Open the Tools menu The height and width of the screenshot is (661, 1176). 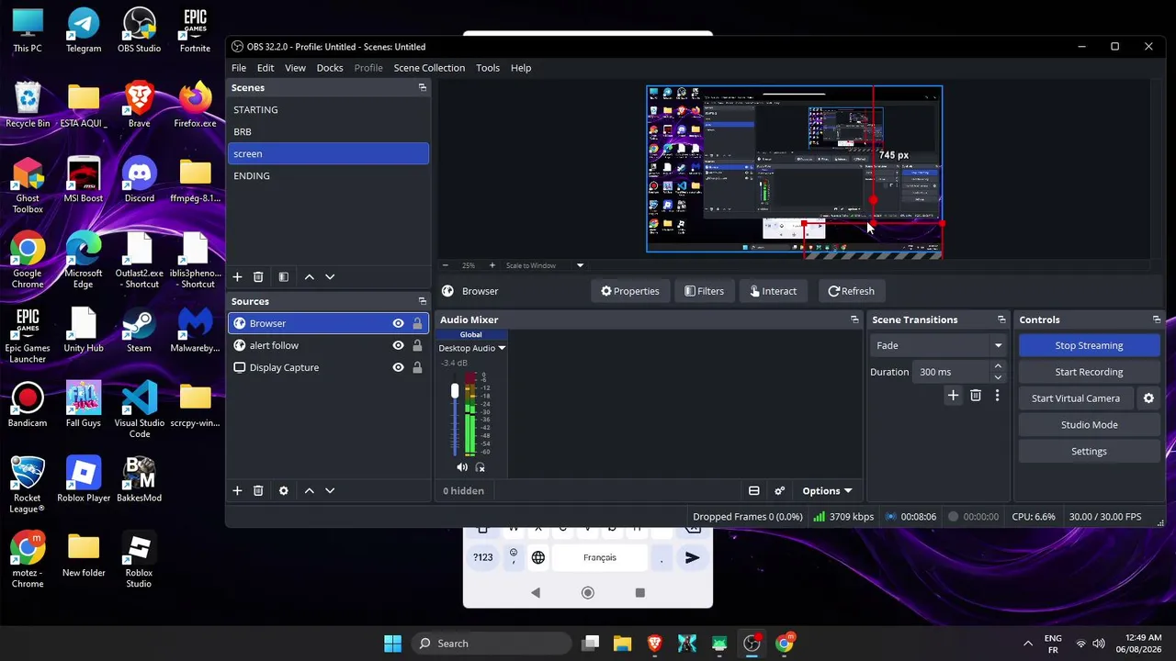pos(488,68)
